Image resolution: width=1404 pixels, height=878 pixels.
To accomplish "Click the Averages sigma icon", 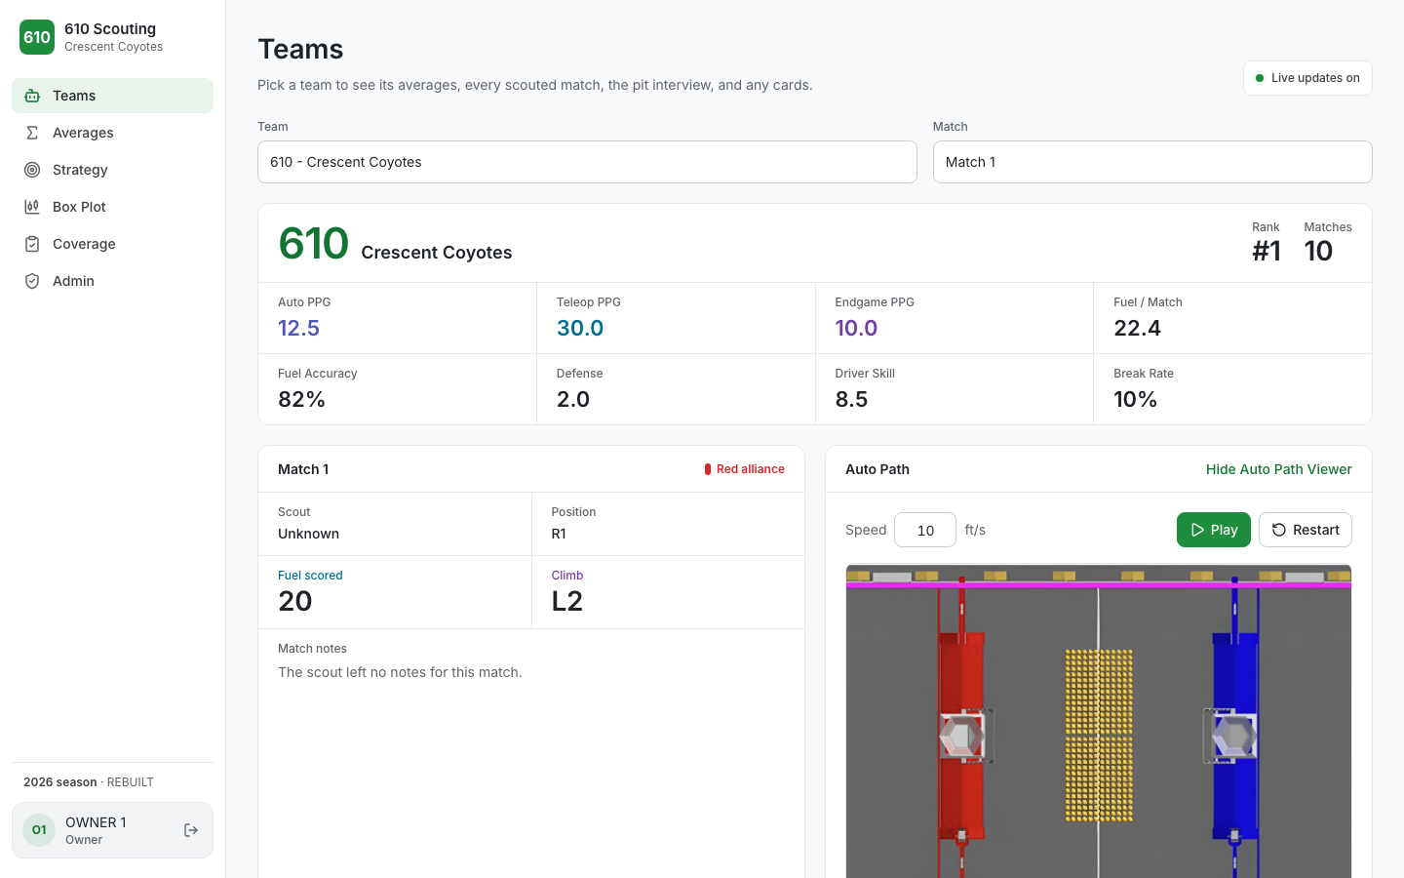I will (32, 133).
